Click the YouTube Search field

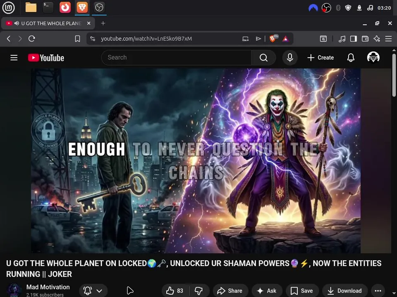[176, 58]
